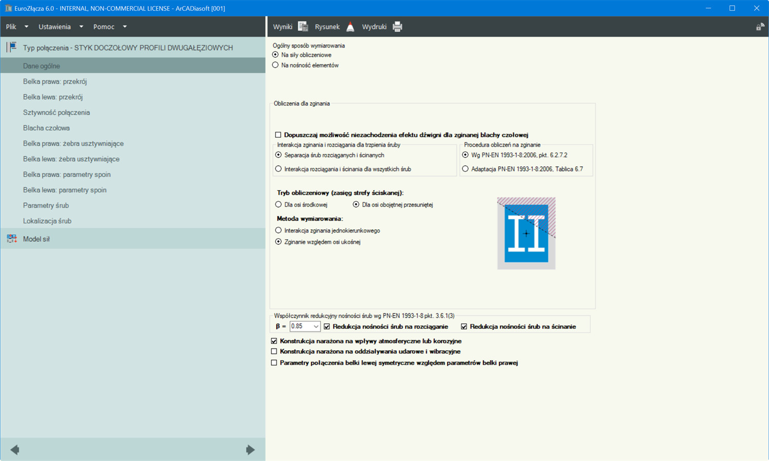Select Interakcja rozciągania i ścinania dla wszystkich śrub
Screen dimensions: 769x461
(x=278, y=169)
